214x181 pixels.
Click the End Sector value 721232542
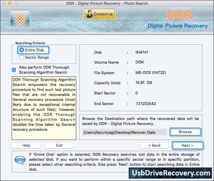coord(146,104)
